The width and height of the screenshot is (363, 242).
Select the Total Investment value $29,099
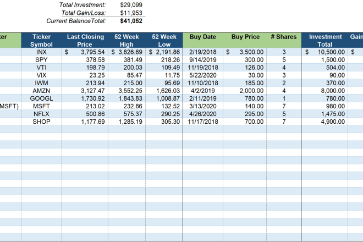(131, 5)
